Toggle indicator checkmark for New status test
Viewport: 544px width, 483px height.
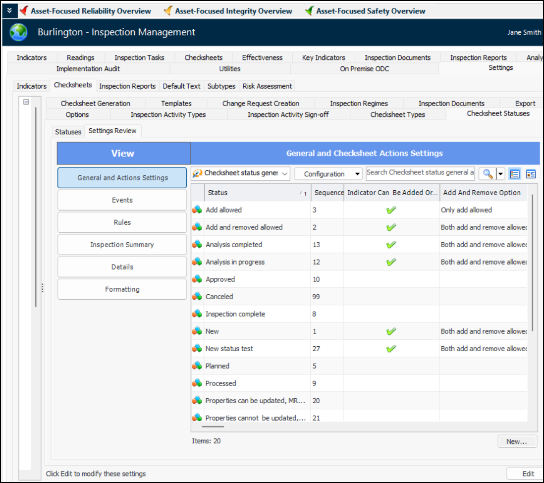click(391, 349)
